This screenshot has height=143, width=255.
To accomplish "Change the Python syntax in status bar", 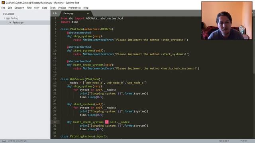I will coord(243,141).
